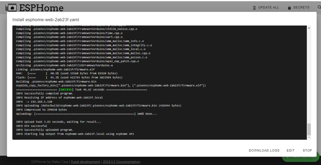321x165 pixels.
Task: Click the 'Compiling' wpa2_eap_patch.cpp.o log line
Action: (x=77, y=61)
